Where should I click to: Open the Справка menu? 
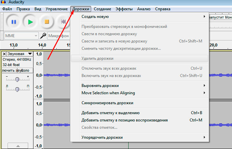pyautogui.click(x=163, y=9)
